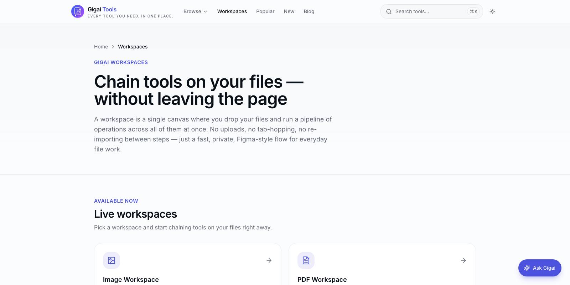Open the Ask Gigai assistant button
Viewport: 570px width, 285px height.
tap(540, 268)
